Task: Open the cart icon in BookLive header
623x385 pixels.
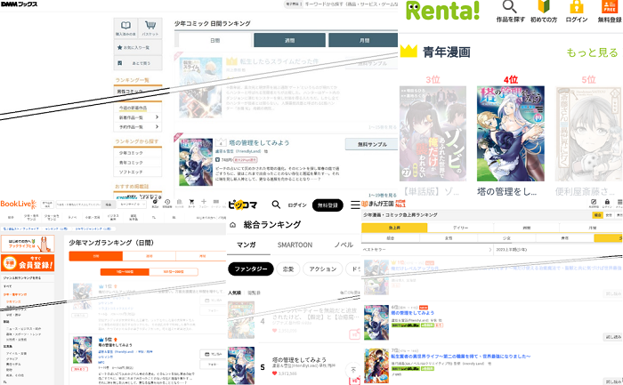Action: 191,204
